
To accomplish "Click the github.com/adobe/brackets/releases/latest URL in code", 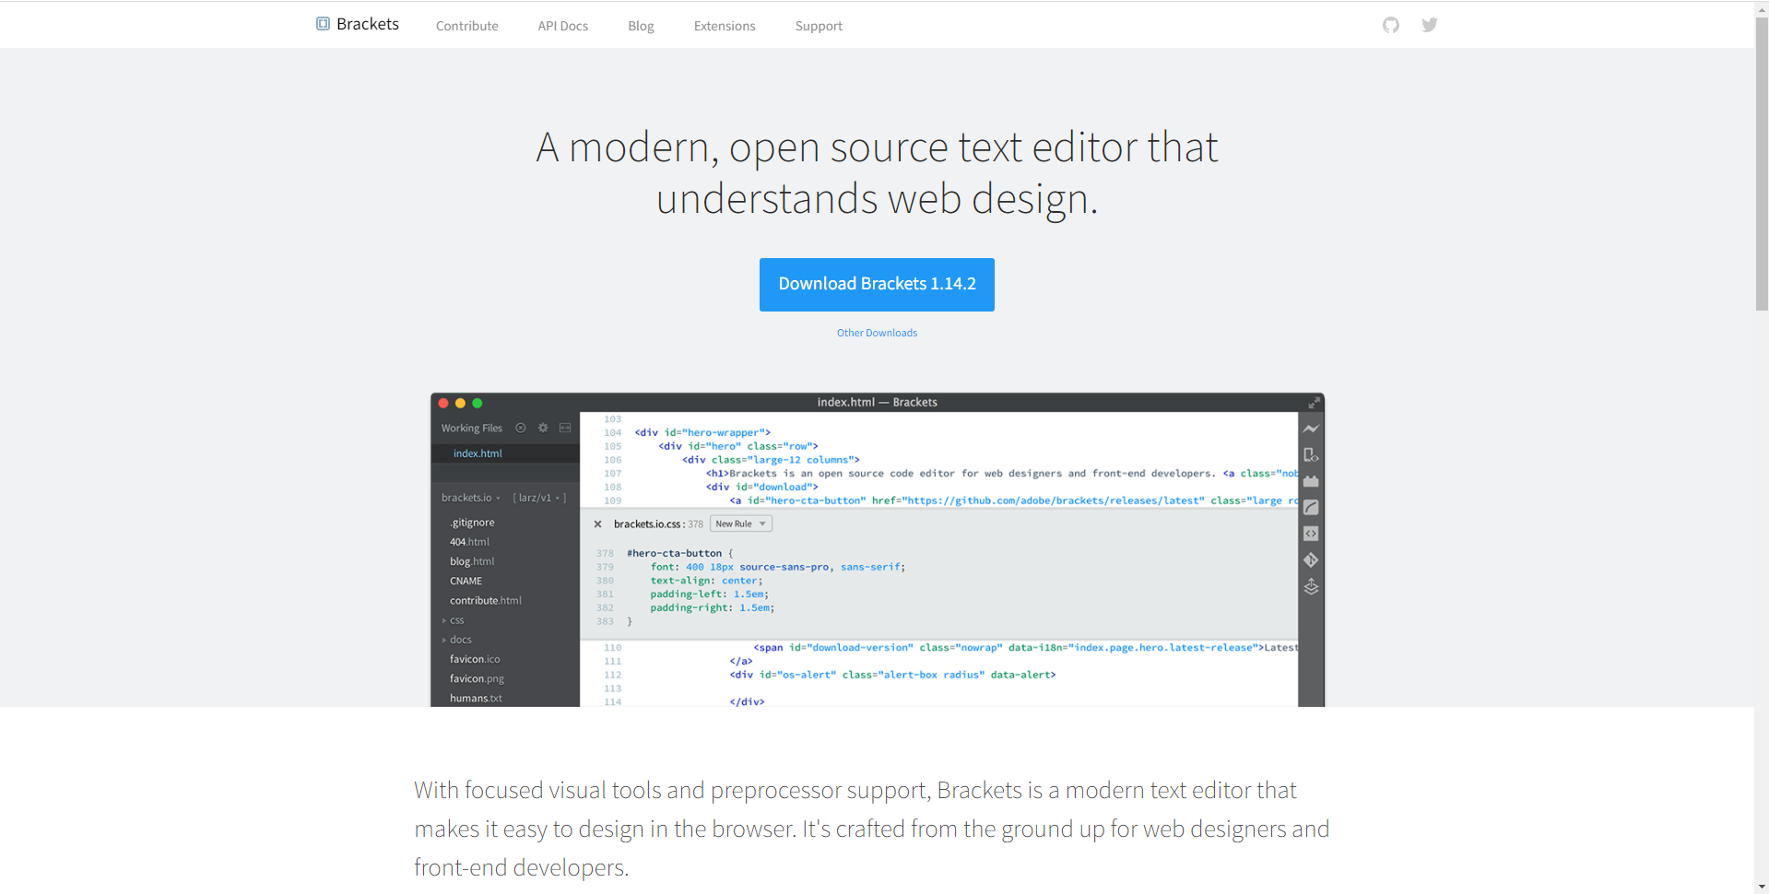I will 1054,500.
